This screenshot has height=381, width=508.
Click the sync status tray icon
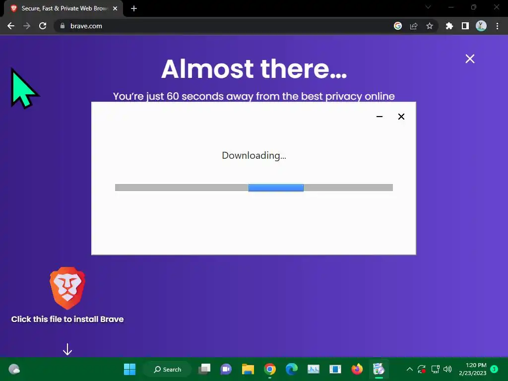(x=422, y=369)
